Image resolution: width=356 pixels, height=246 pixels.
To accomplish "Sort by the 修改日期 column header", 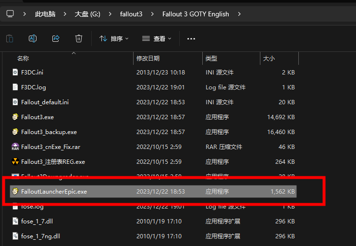I will click(x=148, y=58).
